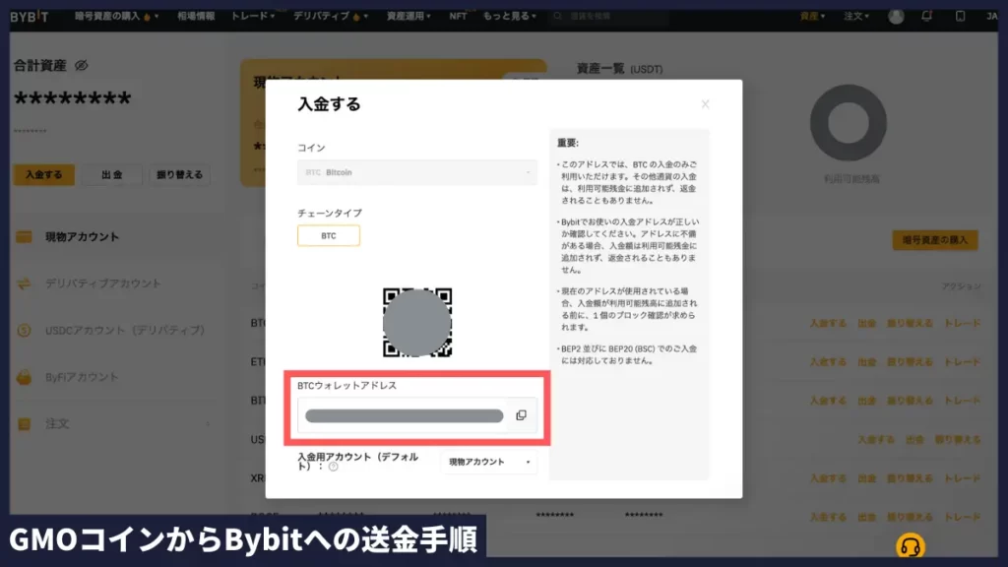Click the 振り替える button under total assets
The height and width of the screenshot is (567, 1008).
click(179, 175)
